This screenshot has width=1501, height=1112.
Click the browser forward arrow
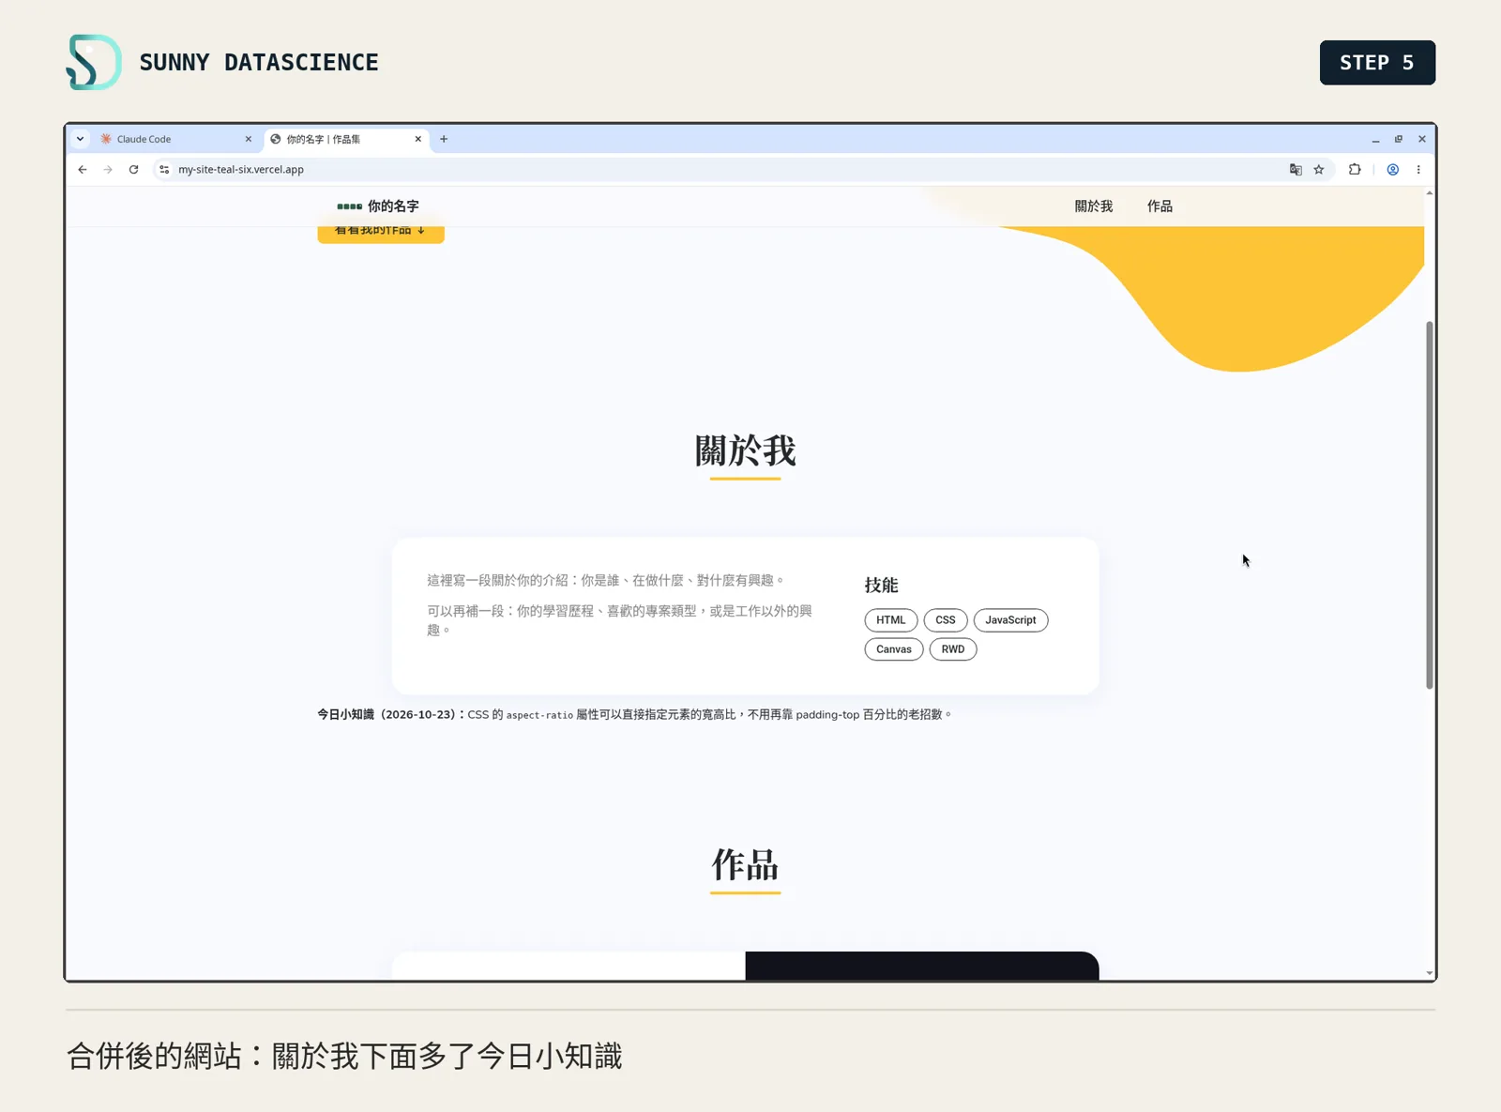pos(108,170)
